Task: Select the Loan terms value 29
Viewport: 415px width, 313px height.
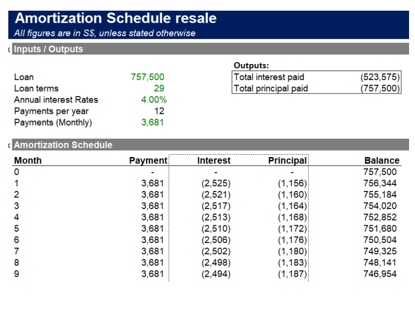Action: [x=159, y=88]
